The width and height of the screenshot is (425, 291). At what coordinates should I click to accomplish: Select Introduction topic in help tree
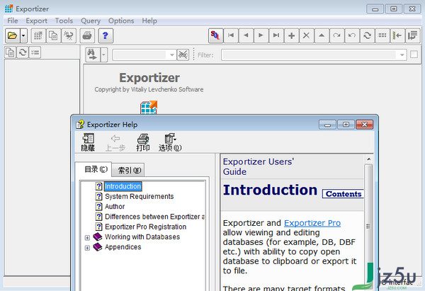pyautogui.click(x=123, y=186)
